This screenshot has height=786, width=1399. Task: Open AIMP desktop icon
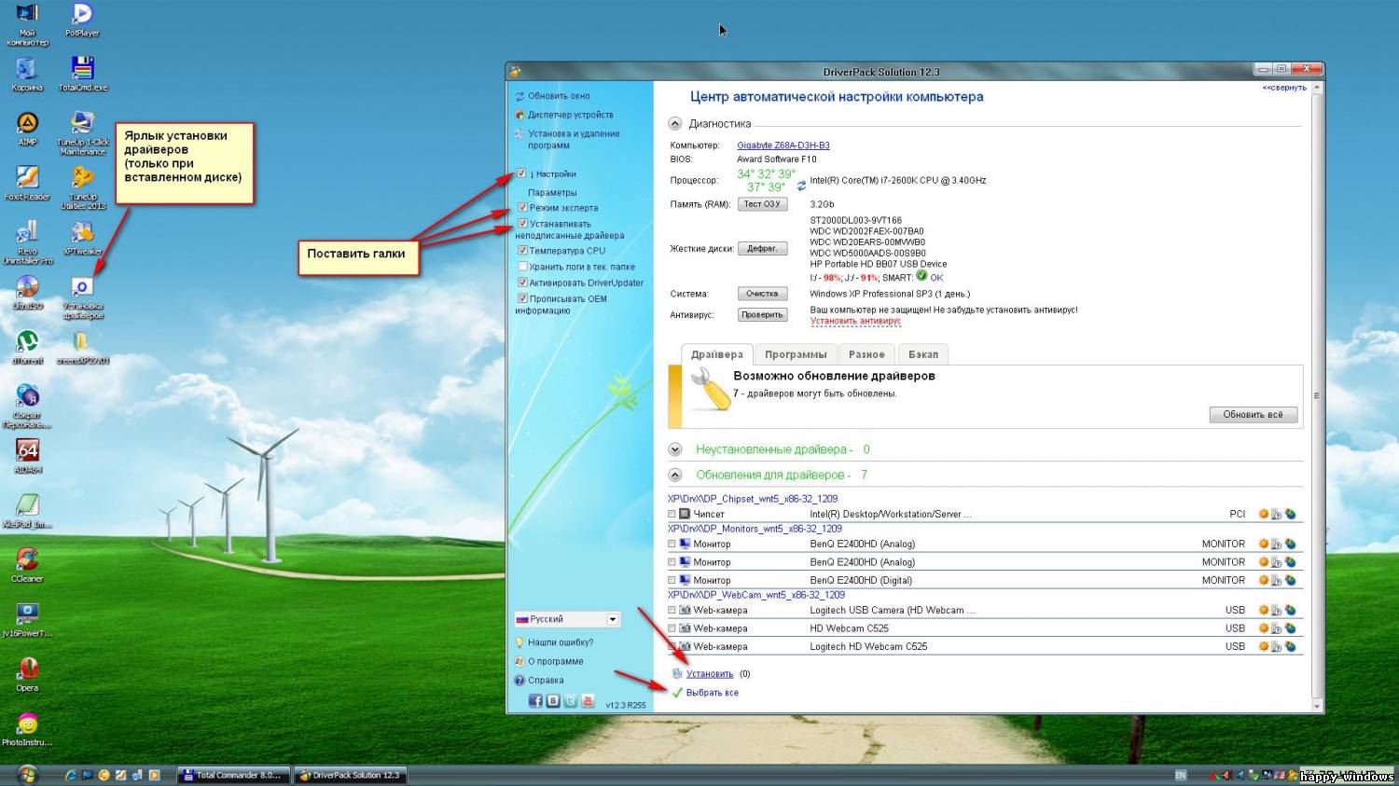pyautogui.click(x=27, y=129)
